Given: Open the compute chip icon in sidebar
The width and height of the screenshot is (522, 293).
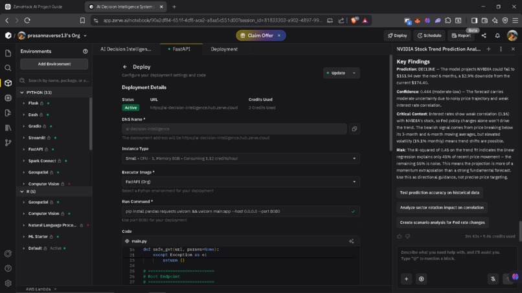Looking at the screenshot, I should coord(8,98).
